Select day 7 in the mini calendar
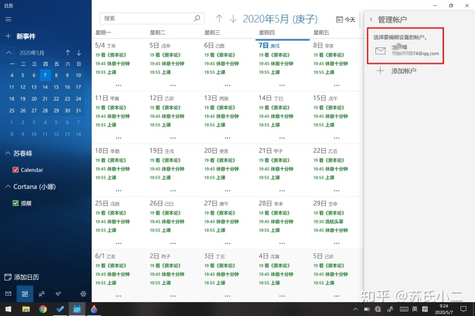This screenshot has height=316, width=475. (45, 75)
